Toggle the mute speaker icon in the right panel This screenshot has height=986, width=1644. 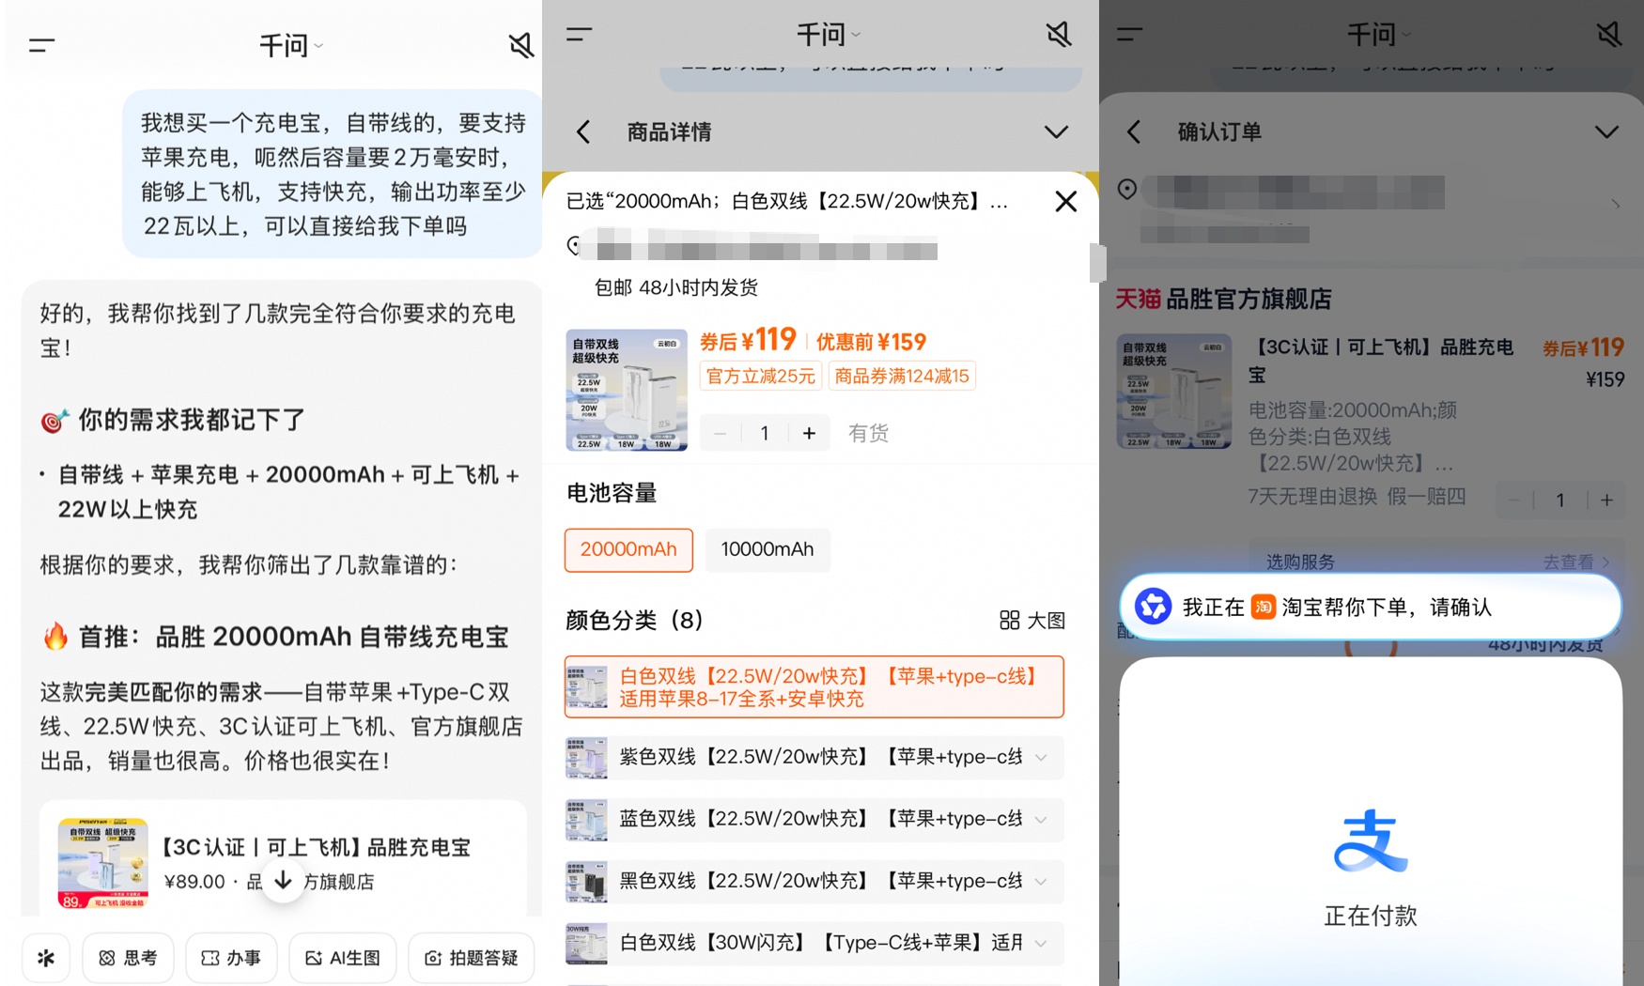pyautogui.click(x=1608, y=35)
